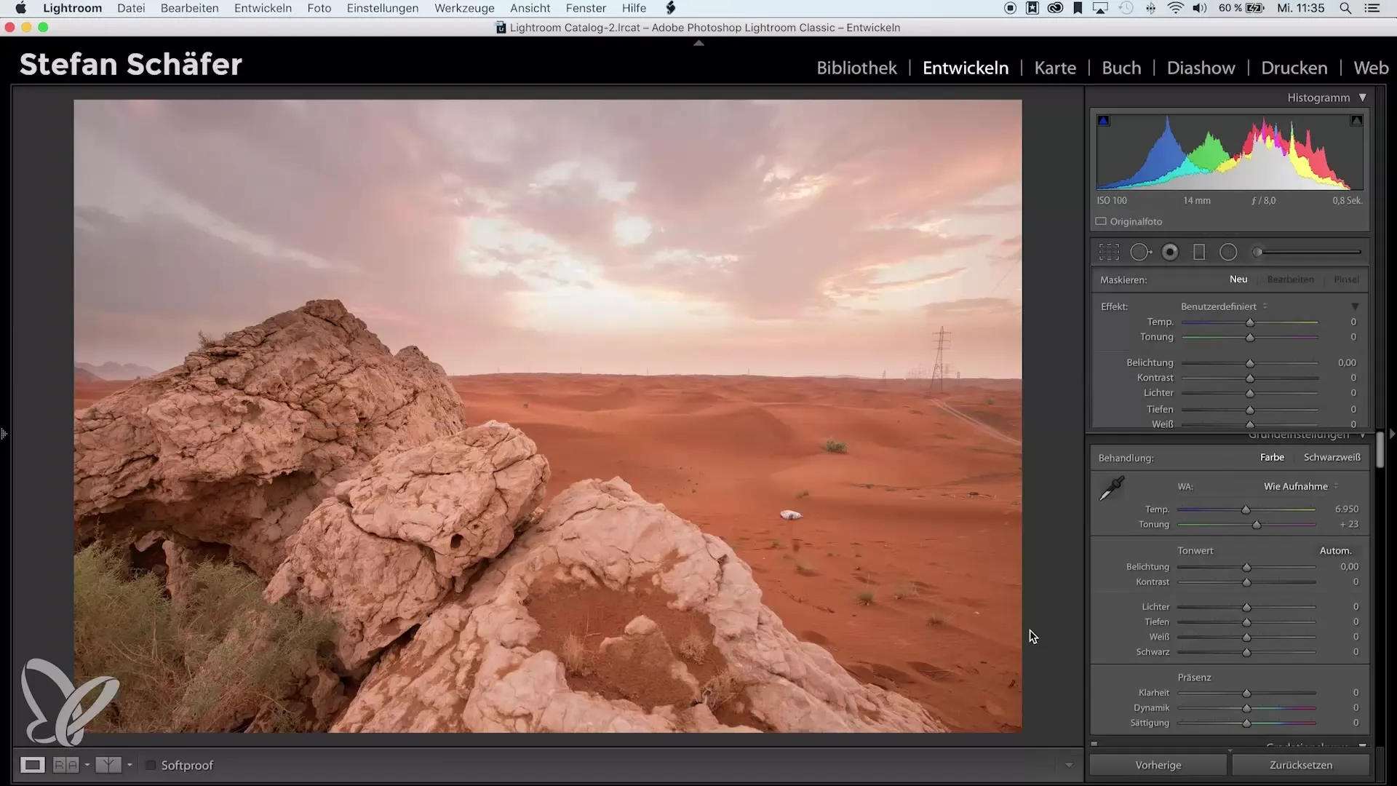Switch mask mode to Pinsel

(x=1346, y=279)
